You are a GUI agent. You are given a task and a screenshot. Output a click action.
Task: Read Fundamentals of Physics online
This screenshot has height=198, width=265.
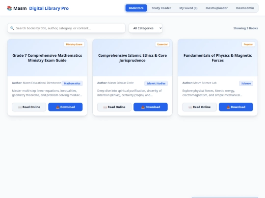199,107
